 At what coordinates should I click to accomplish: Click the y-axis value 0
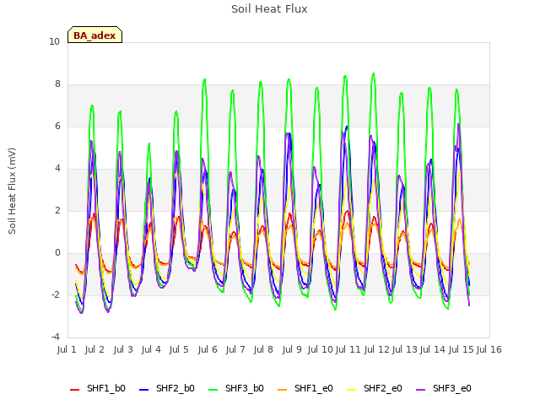pyautogui.click(x=57, y=253)
